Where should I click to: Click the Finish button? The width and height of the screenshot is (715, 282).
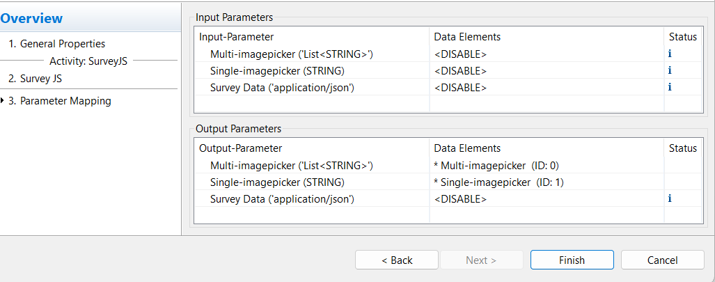coord(572,260)
